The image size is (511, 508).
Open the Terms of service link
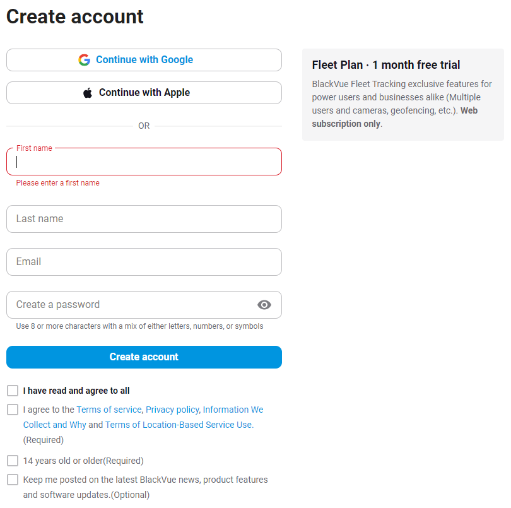point(109,410)
